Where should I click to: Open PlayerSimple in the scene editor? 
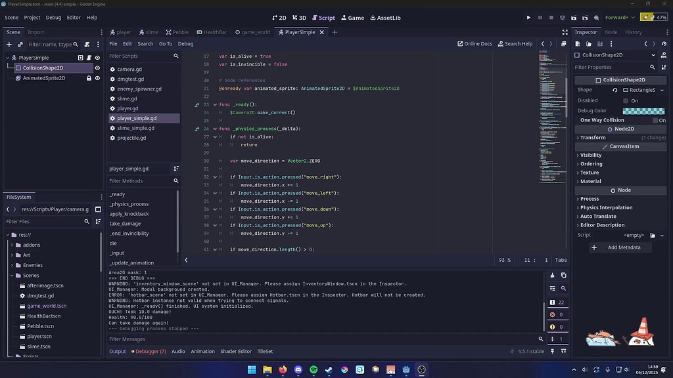pyautogui.click(x=80, y=58)
